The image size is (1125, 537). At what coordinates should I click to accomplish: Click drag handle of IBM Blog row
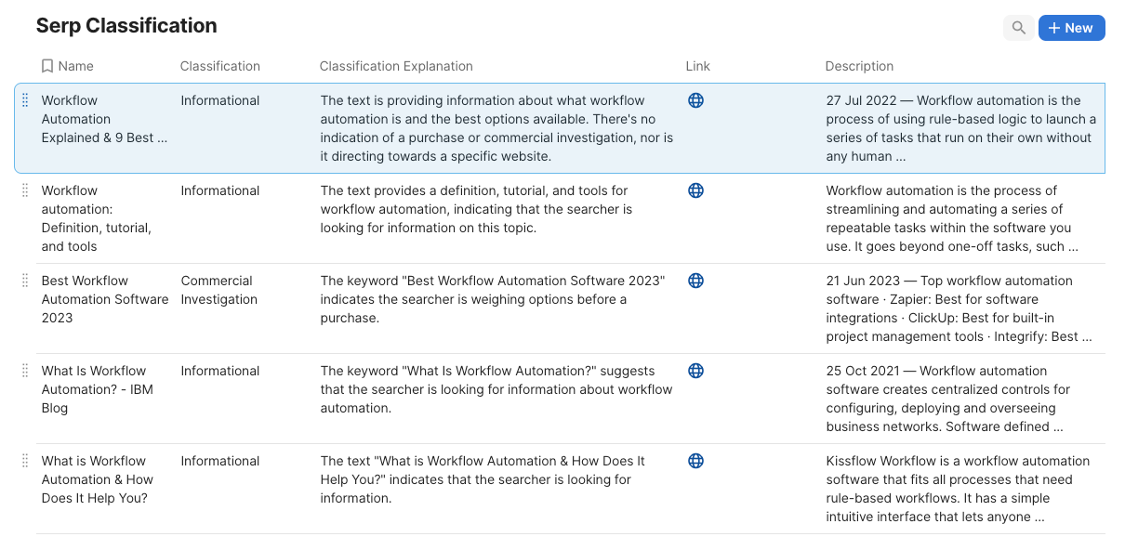(25, 371)
